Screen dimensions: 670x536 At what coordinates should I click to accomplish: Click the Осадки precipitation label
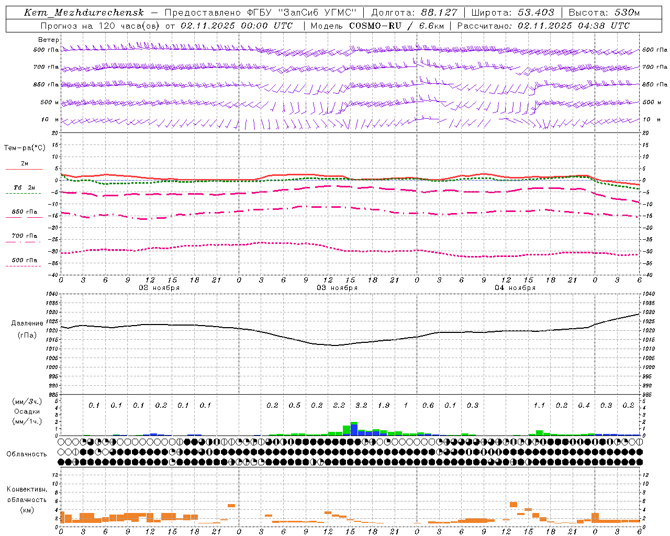click(x=27, y=411)
